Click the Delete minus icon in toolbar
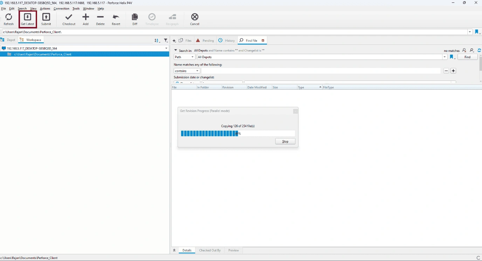Viewport: 482px width, 261px height. click(x=100, y=17)
